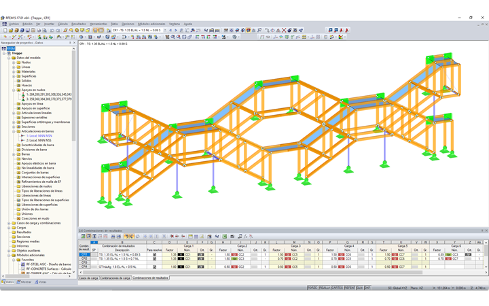
Task: Switch to the Casos de carga tab
Action: 88,278
